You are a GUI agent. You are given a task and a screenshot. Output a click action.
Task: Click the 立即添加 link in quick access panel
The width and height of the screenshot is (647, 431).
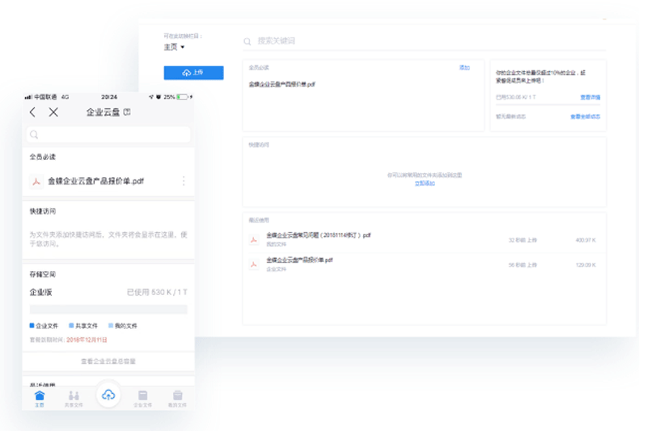(x=425, y=184)
